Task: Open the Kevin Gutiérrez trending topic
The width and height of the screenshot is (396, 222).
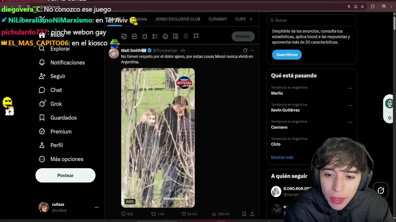Action: coord(285,110)
